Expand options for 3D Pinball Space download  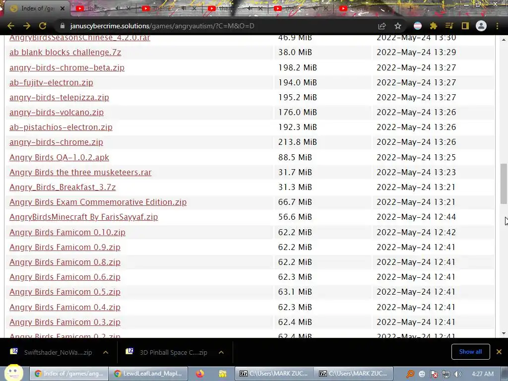[221, 352]
